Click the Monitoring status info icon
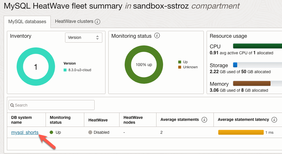The image size is (282, 154). (157, 35)
